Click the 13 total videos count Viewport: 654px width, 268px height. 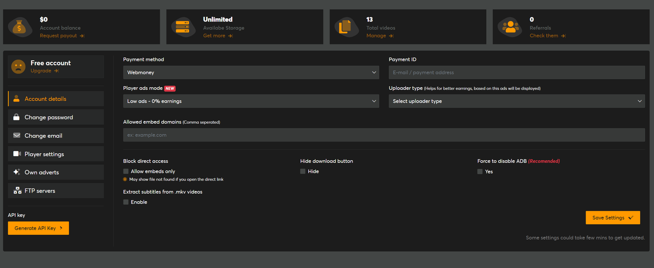tap(369, 19)
